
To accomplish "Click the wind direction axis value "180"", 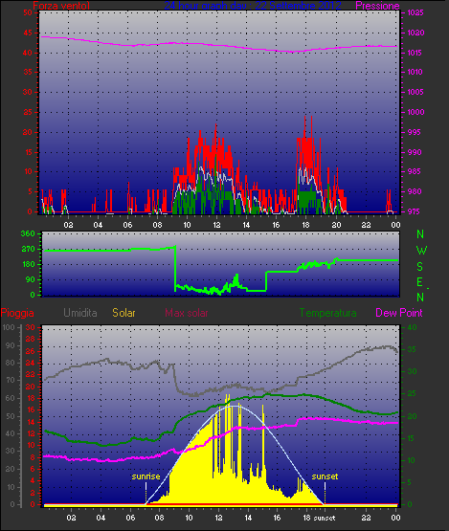I will click(x=28, y=264).
